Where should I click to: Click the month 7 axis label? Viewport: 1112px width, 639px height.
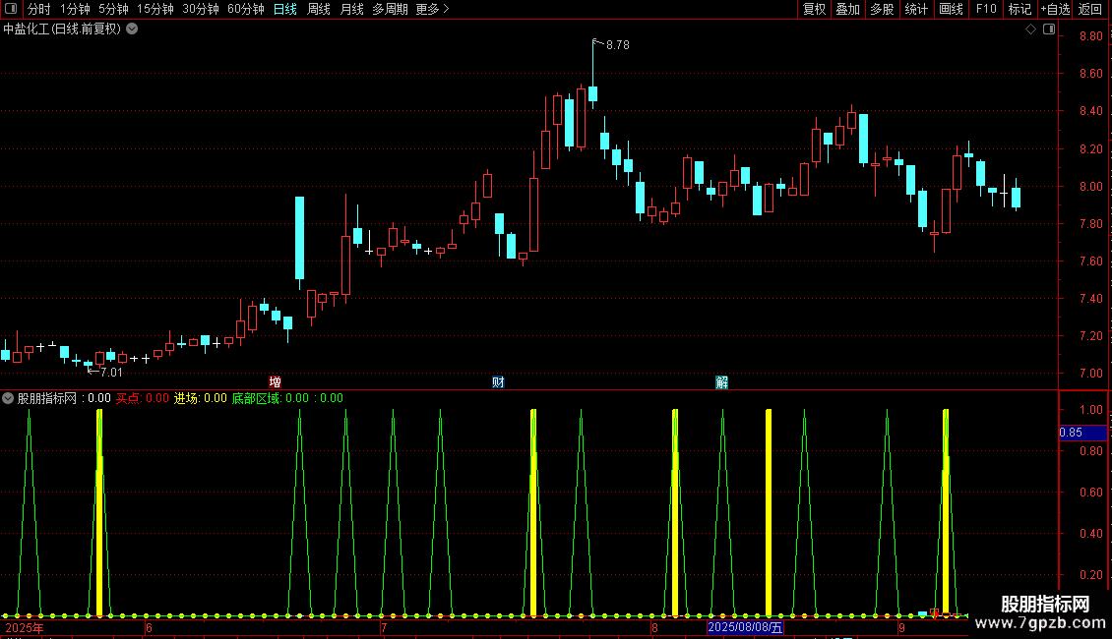click(384, 627)
